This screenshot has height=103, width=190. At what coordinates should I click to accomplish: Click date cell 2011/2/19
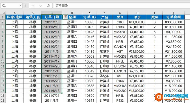tap(52, 37)
